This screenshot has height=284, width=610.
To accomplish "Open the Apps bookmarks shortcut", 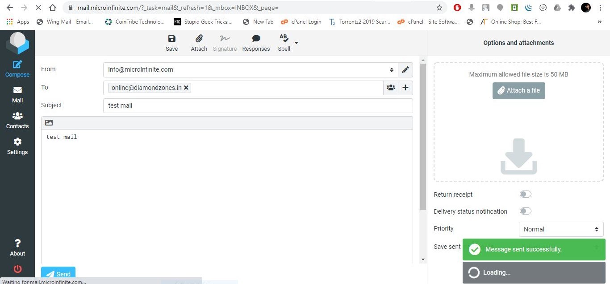I will 18,21.
